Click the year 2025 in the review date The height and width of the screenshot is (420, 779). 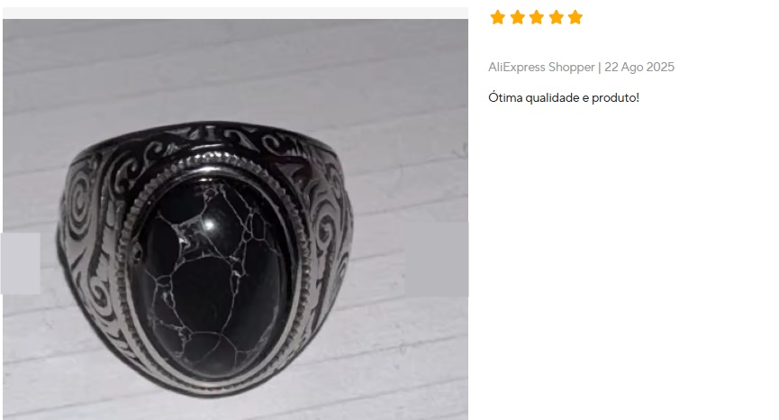[x=661, y=67]
